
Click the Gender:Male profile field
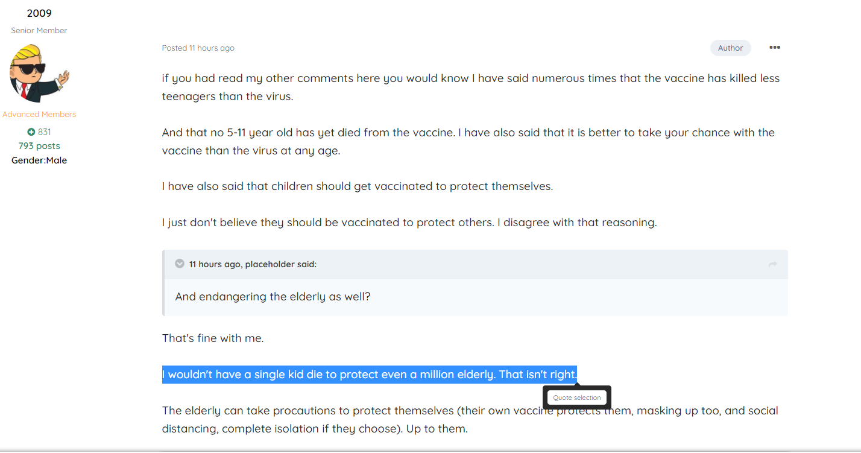pos(39,160)
